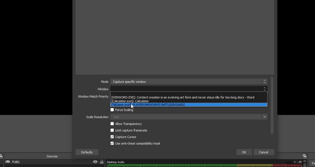The height and width of the screenshot is (167, 315).
Task: Click the Desktop Audio level meter
Action: pos(204,166)
